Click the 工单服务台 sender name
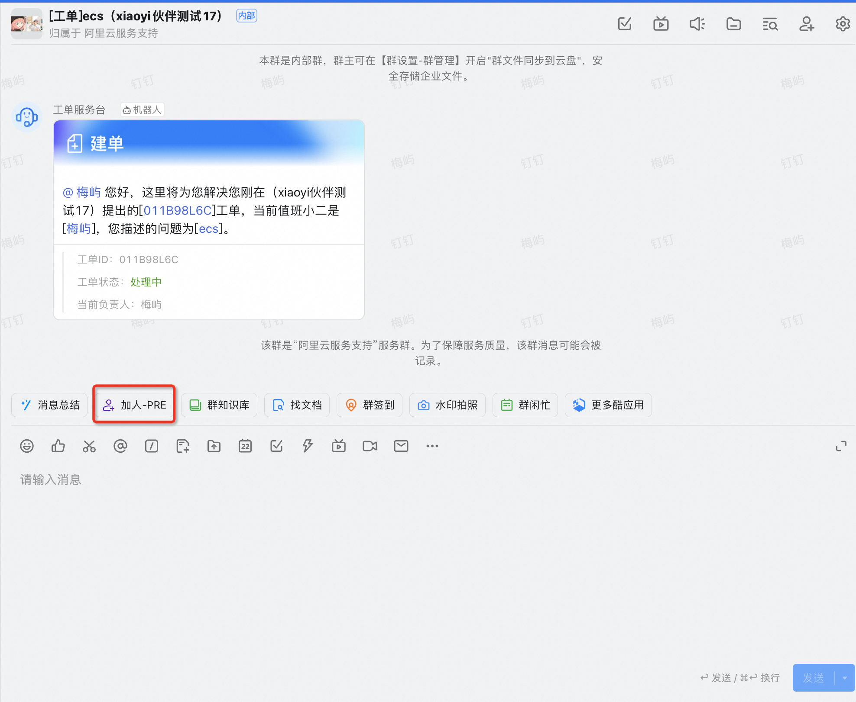Viewport: 856px width, 702px height. [x=79, y=110]
